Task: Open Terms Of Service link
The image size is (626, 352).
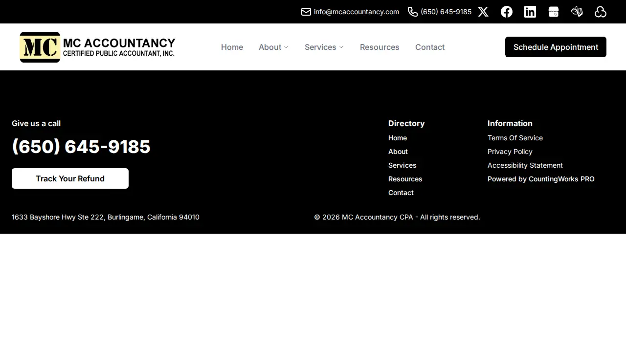Action: point(515,138)
